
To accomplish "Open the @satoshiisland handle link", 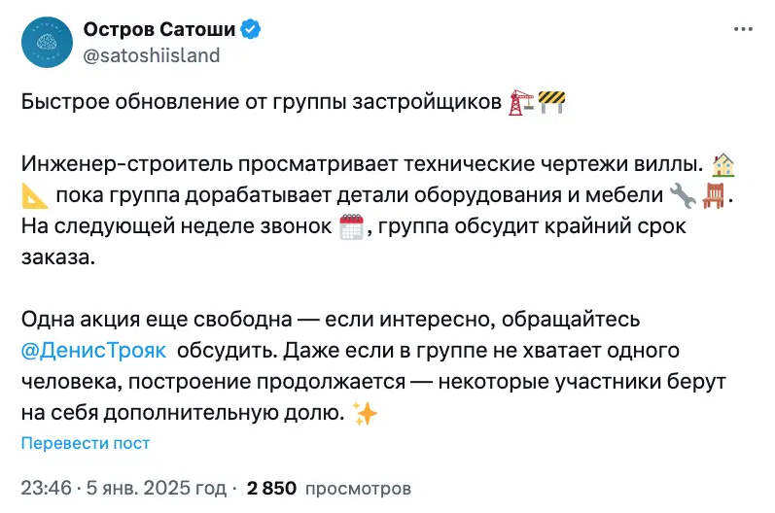I will tap(152, 55).
